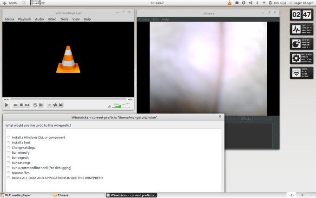Skip to previous media in VLC
Image resolution: width=316 pixels, height=198 pixels.
click(15, 105)
